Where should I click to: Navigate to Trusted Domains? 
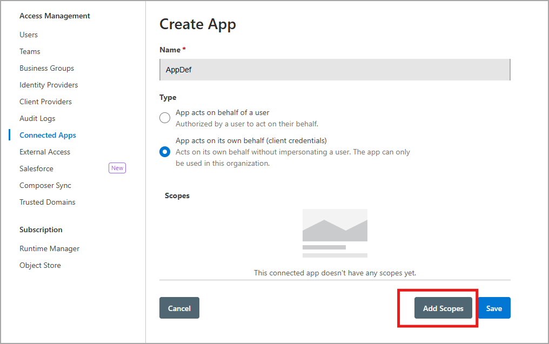48,202
